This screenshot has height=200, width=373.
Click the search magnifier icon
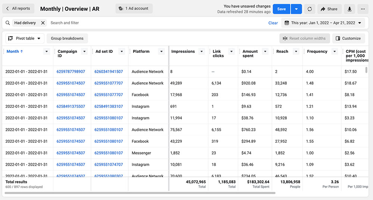coord(8,23)
